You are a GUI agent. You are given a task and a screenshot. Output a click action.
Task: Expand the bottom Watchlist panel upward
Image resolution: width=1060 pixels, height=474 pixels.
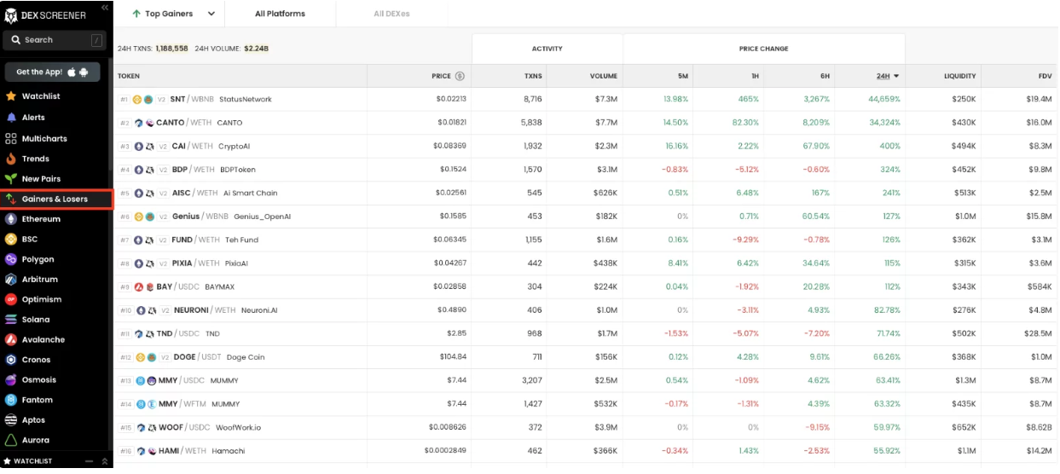click(105, 461)
